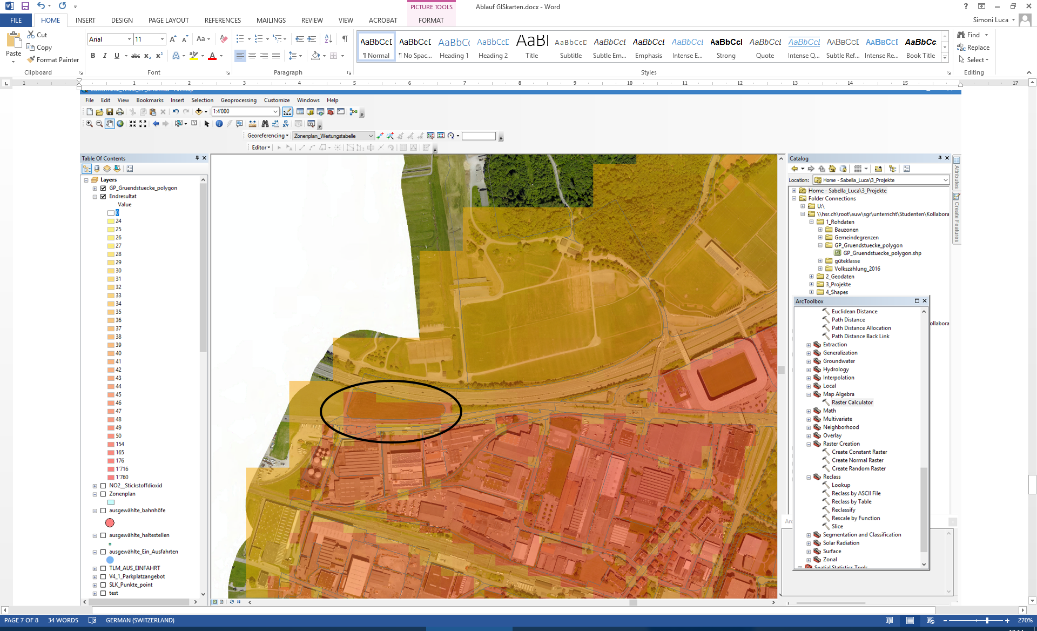Click the Italic button

tap(105, 56)
